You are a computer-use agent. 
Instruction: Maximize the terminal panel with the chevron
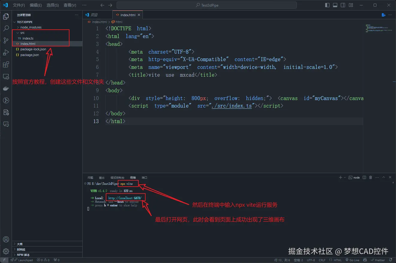(x=384, y=177)
